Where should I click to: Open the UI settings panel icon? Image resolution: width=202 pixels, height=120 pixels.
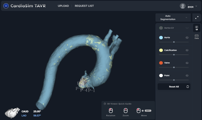[x=196, y=28]
